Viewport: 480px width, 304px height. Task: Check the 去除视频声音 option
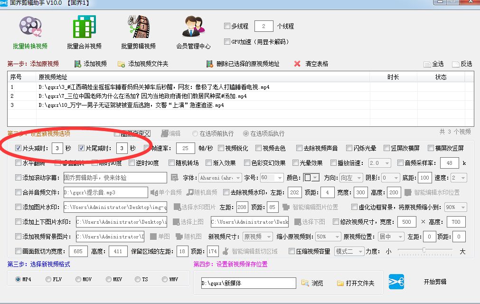coord(299,148)
